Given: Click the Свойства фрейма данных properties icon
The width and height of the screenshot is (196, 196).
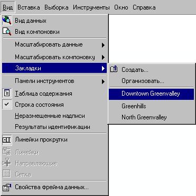Looking at the screenshot, I should click(x=7, y=187).
